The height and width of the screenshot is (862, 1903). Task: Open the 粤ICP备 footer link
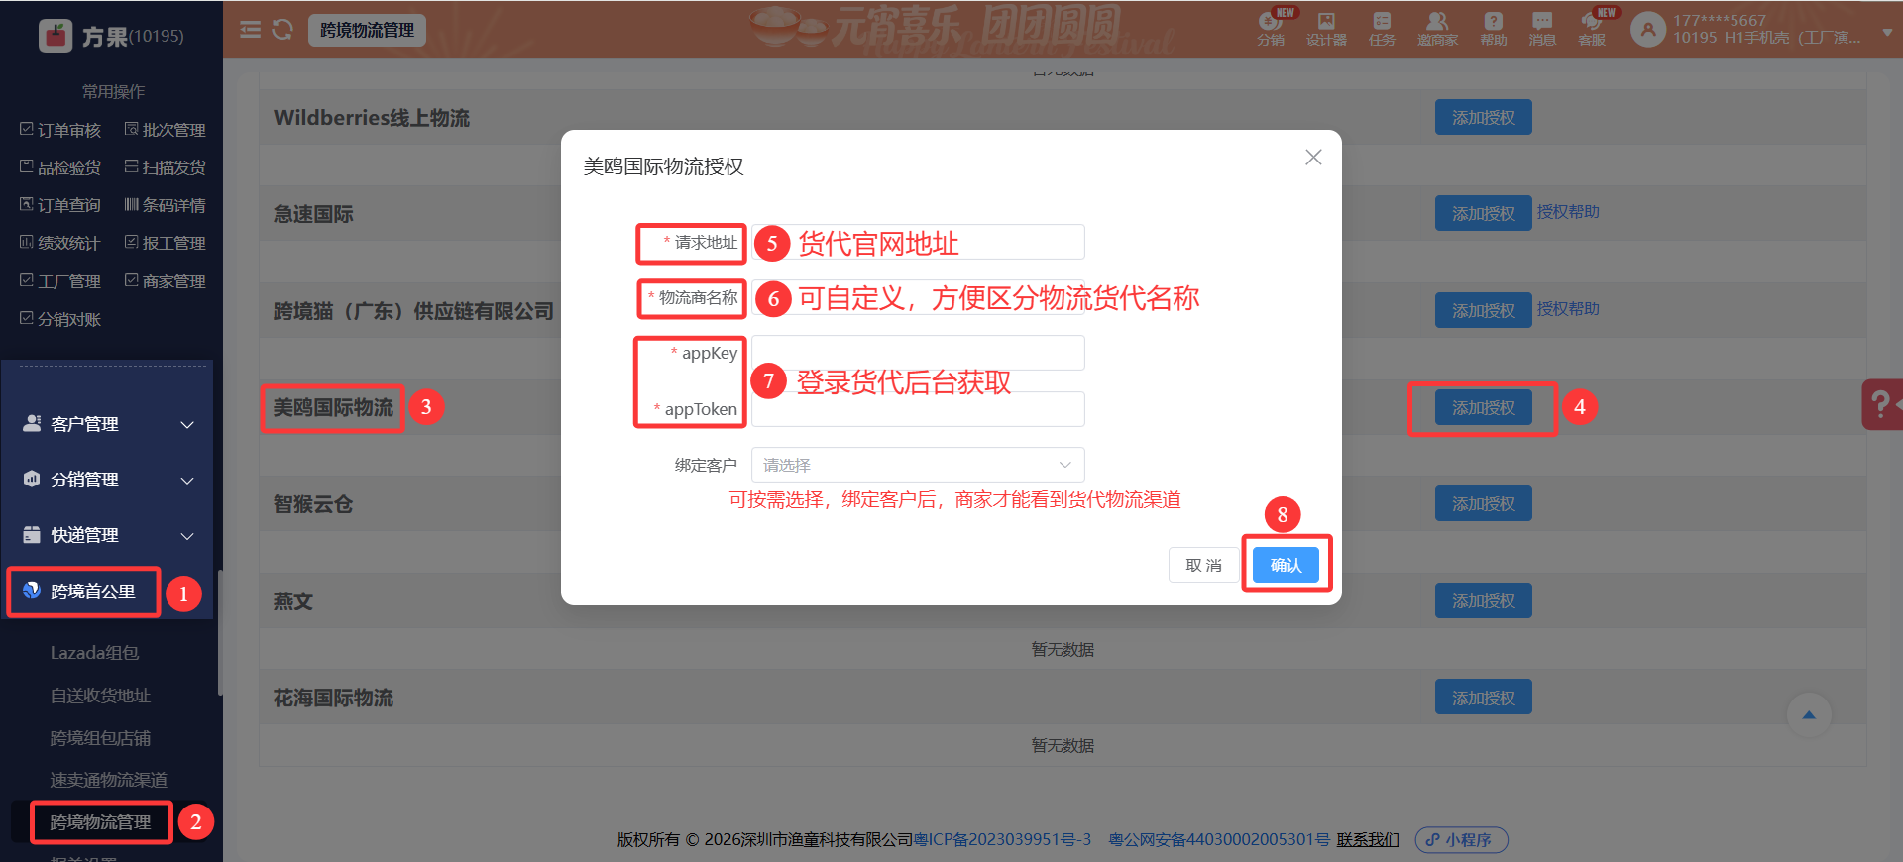pyautogui.click(x=1002, y=839)
